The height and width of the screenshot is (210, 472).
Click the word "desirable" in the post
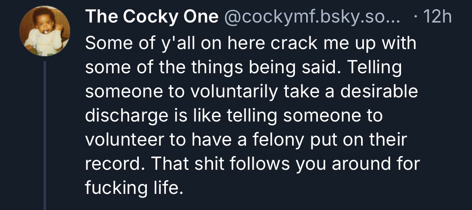tap(377, 91)
